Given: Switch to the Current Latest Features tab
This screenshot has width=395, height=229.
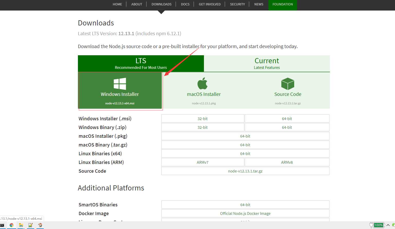Looking at the screenshot, I should click(x=267, y=63).
